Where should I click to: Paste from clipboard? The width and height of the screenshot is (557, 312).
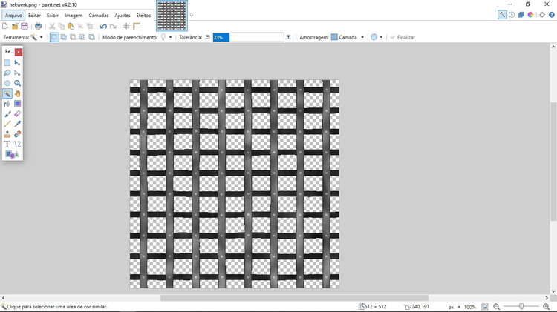coord(71,26)
